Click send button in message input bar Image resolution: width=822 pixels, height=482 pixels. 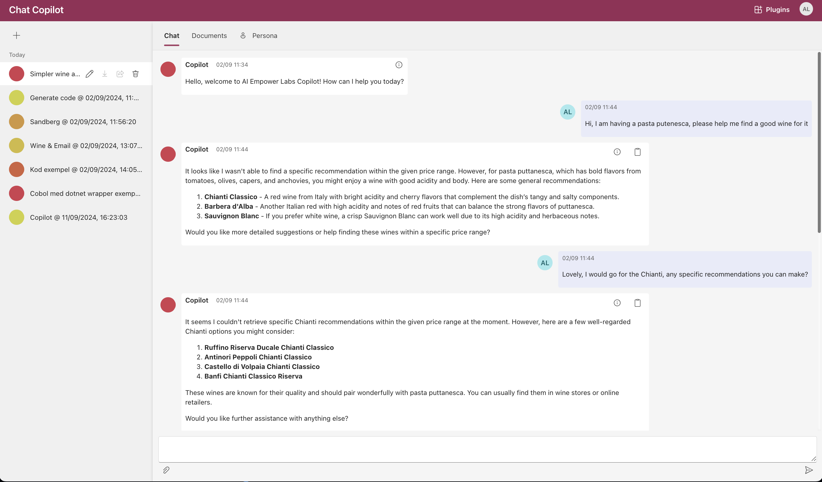(x=809, y=470)
